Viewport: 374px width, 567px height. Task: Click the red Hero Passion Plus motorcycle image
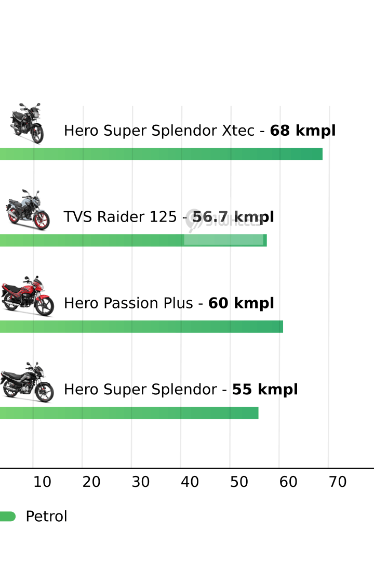tap(28, 296)
